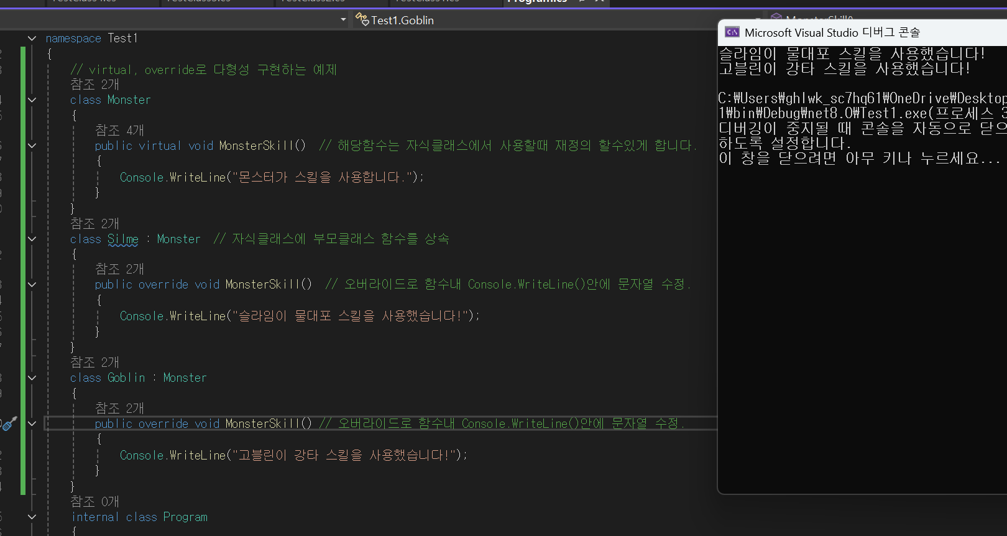This screenshot has height=536, width=1007.
Task: Click 참조 2개 link above class Monster
Action: 94,85
